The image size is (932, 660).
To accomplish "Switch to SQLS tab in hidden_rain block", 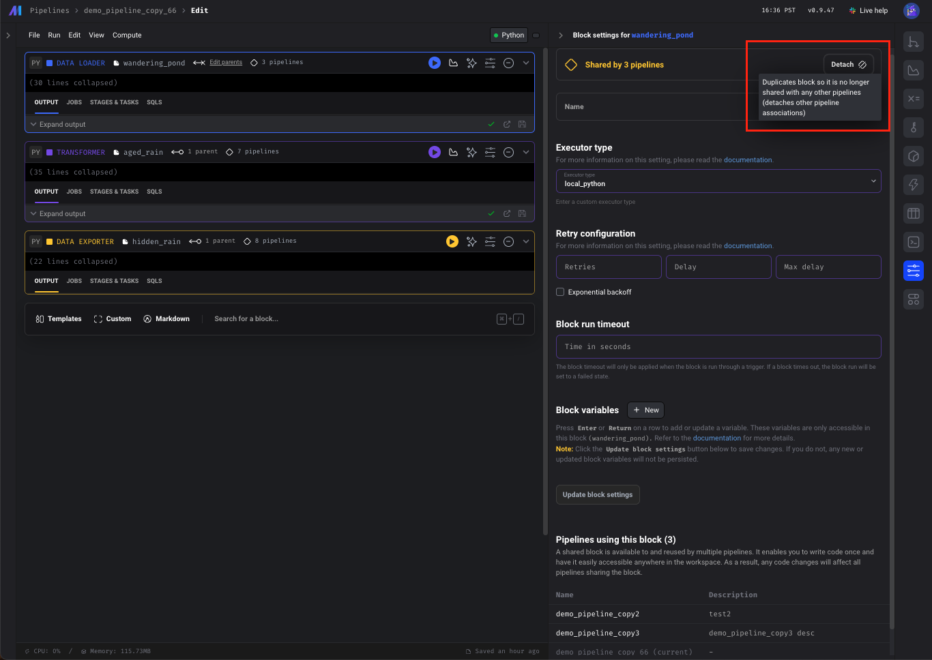I will click(154, 281).
